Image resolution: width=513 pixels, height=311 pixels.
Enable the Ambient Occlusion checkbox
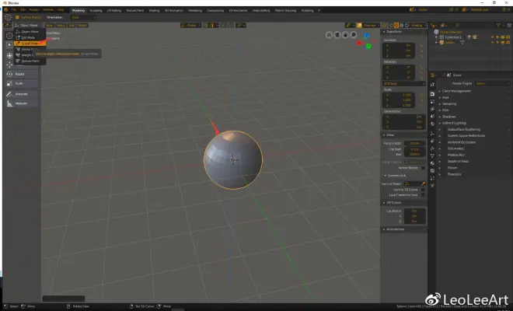[445, 142]
